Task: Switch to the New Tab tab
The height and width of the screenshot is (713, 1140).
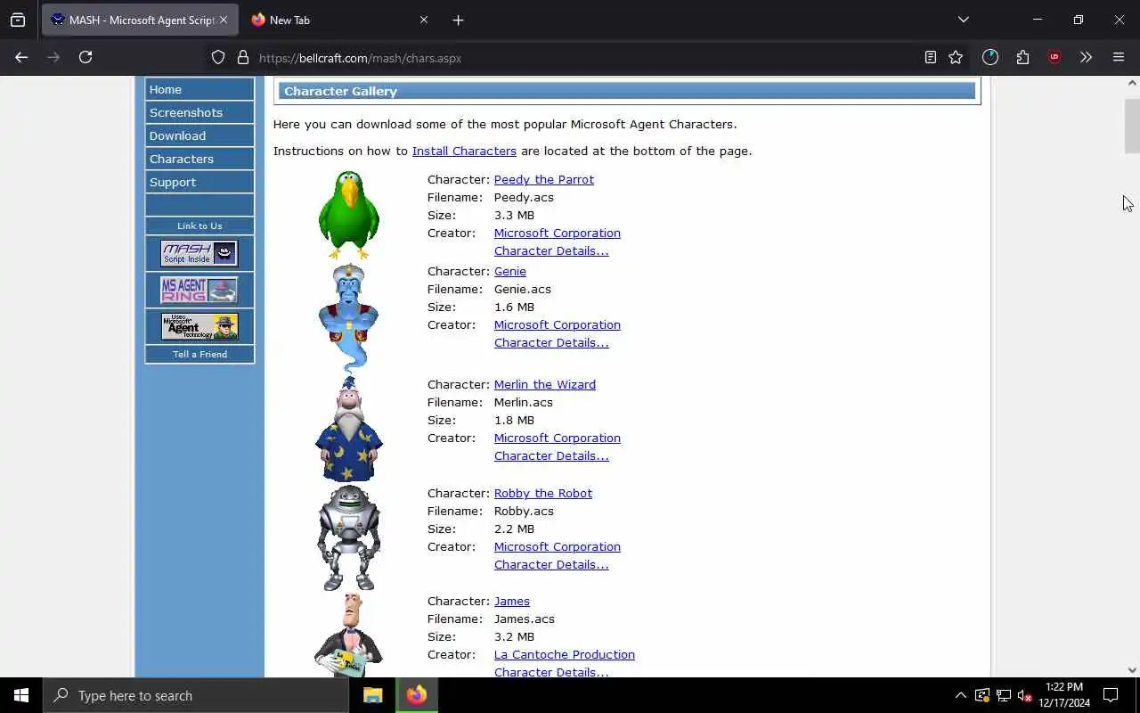Action: 338,20
